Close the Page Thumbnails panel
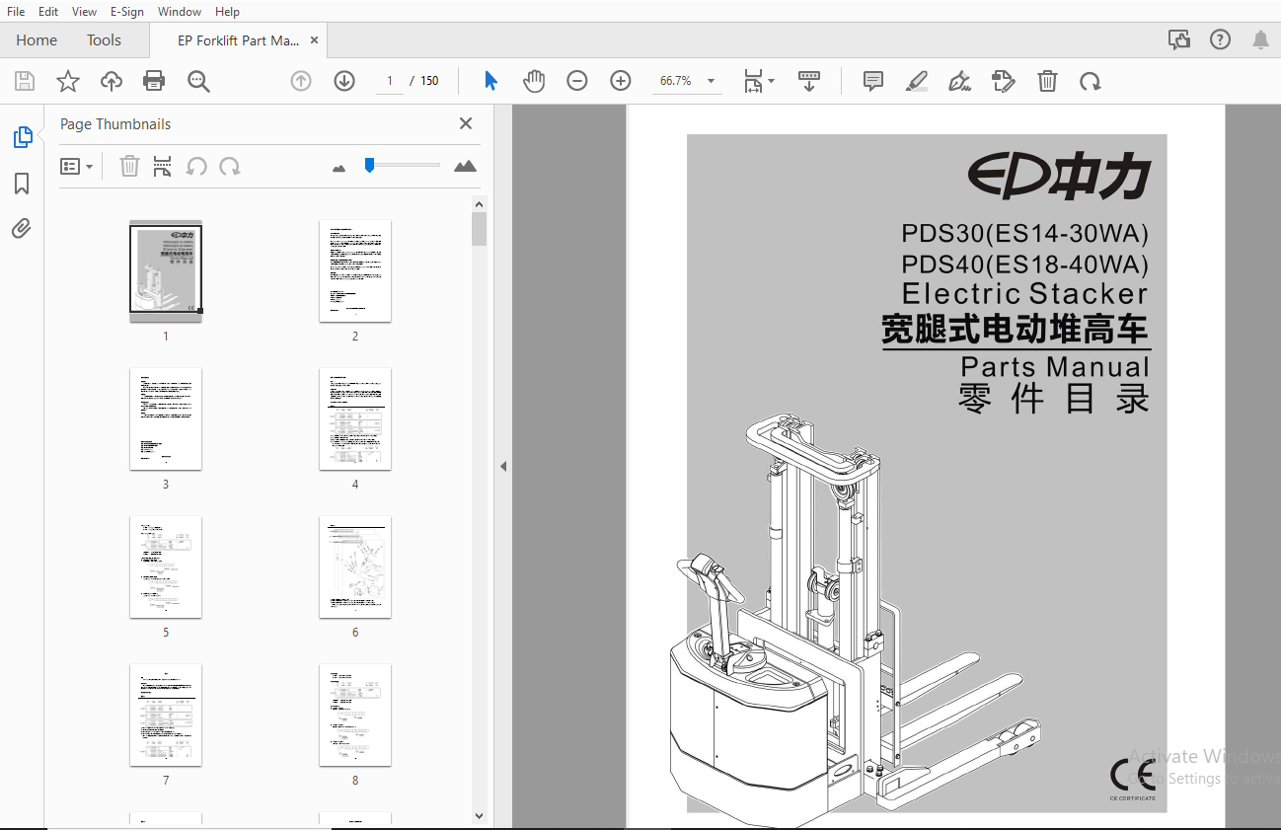The image size is (1281, 830). (466, 123)
